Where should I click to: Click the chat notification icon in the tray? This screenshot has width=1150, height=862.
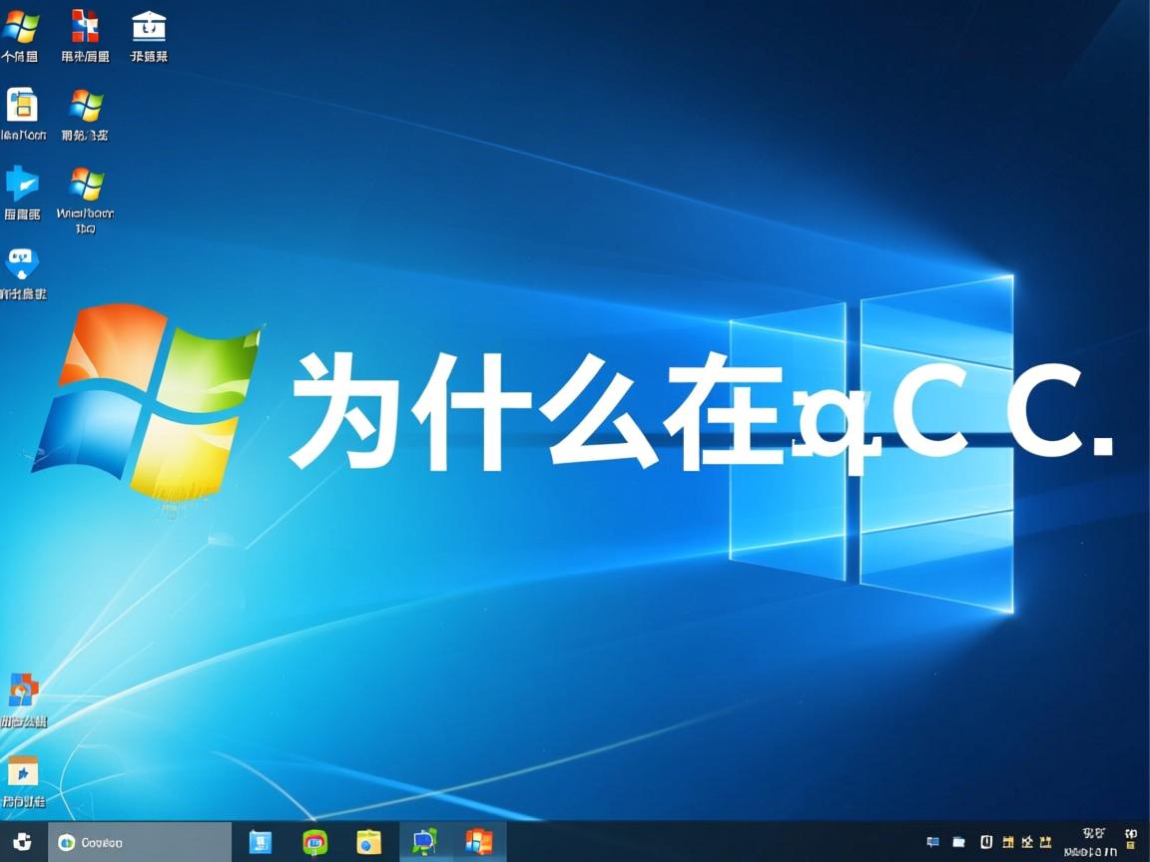coord(931,840)
